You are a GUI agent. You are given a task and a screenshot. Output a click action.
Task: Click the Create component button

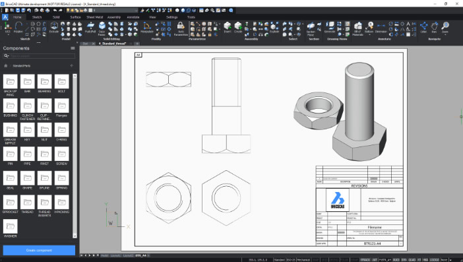(39, 250)
